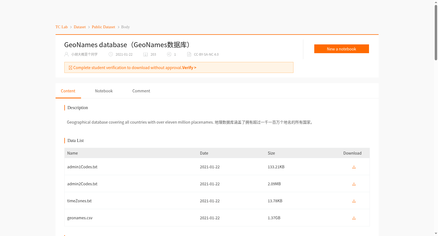Click the 1.37GB size cell

274,218
